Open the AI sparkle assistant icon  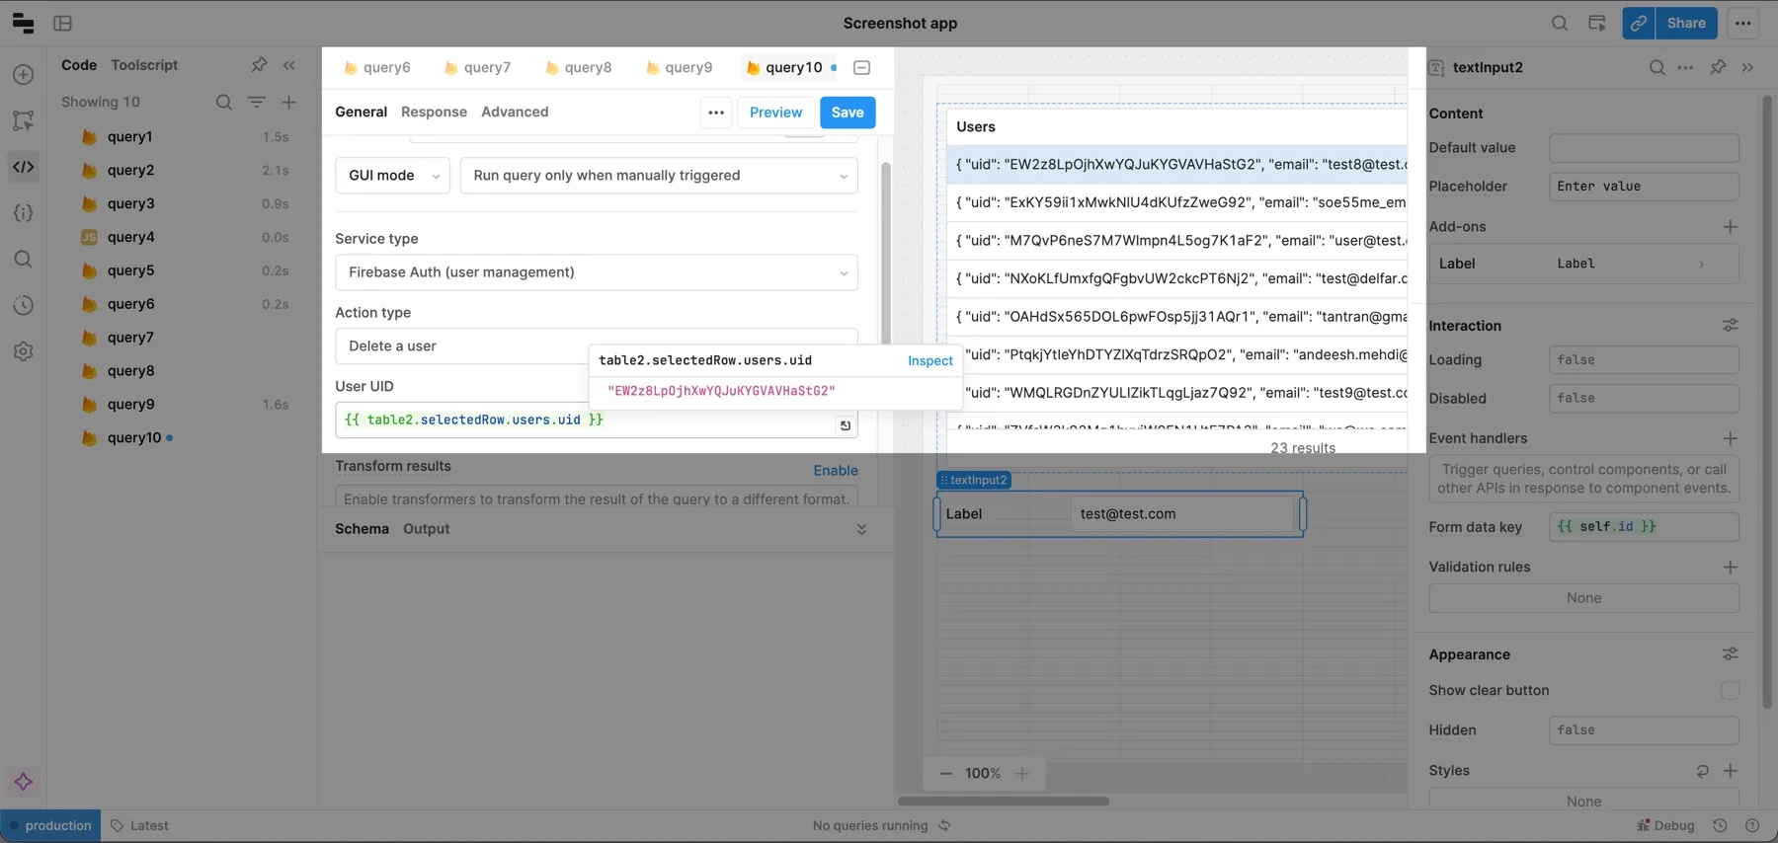(x=24, y=782)
